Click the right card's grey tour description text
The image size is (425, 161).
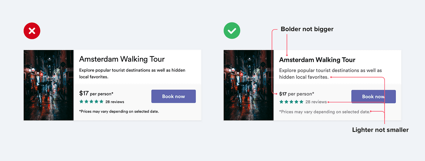(x=331, y=74)
